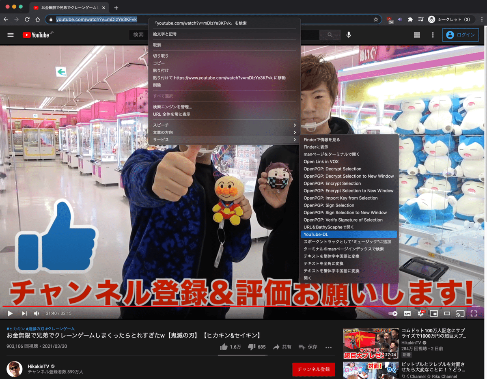487x379 pixels.
Task: Click the YouTube apps grid icon
Action: (x=417, y=35)
